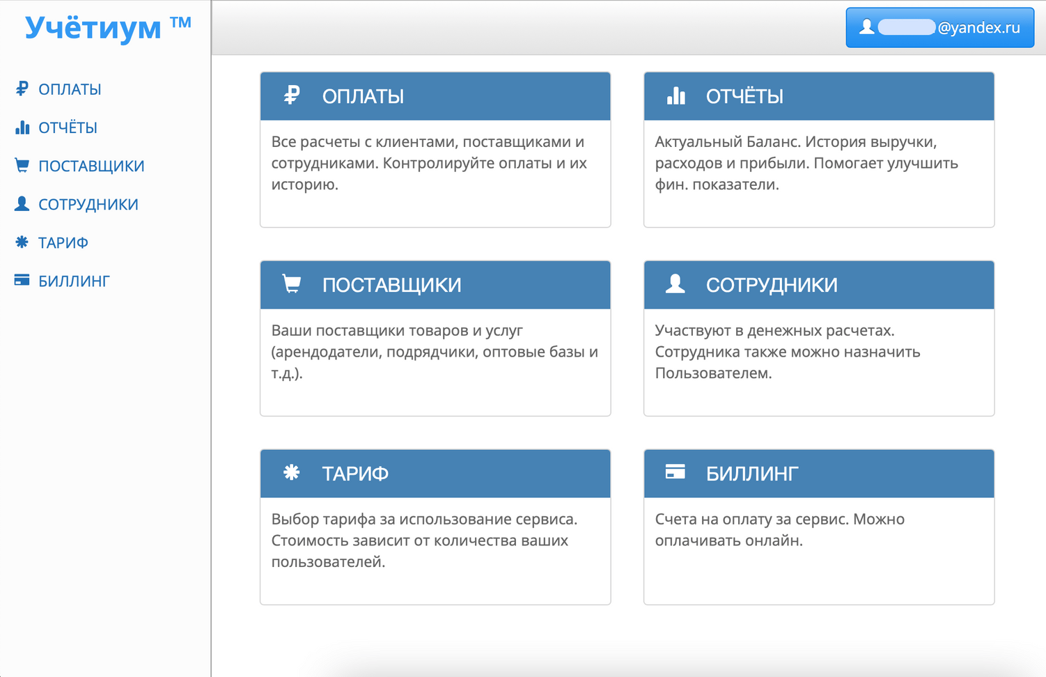Open ТАРИФ from the sidebar
Viewport: 1046px width, 677px height.
63,242
